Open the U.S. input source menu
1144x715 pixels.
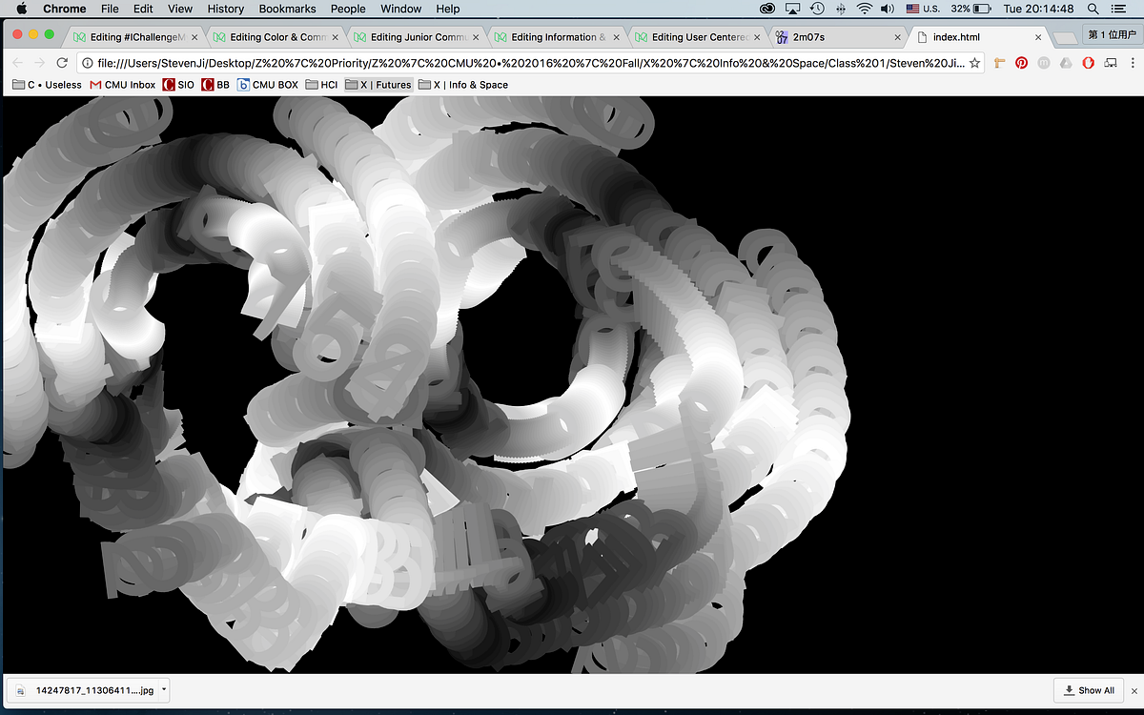click(923, 9)
